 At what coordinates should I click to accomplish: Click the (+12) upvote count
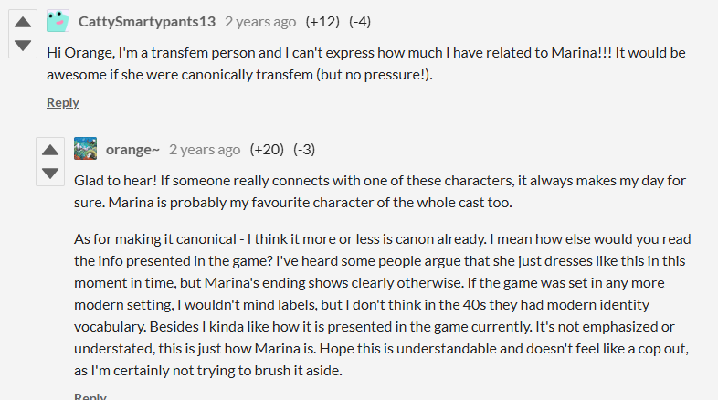pyautogui.click(x=322, y=22)
